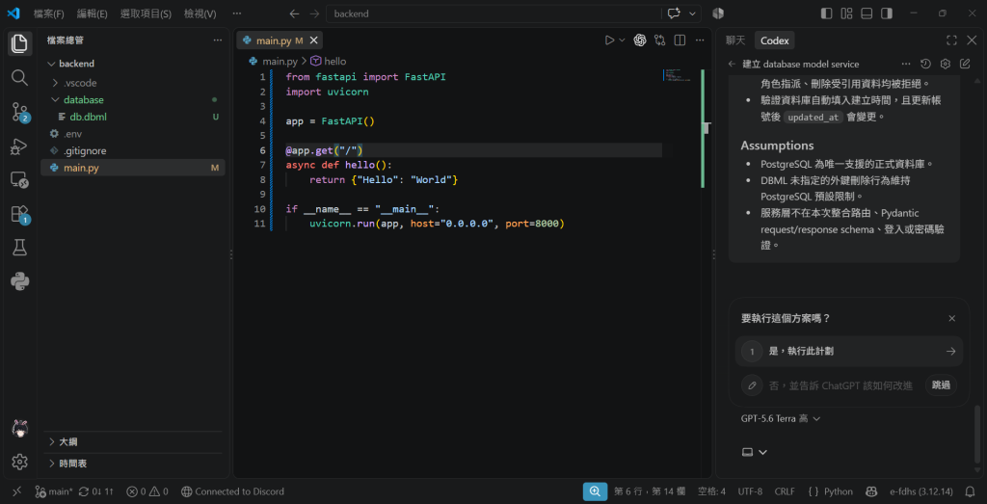Open the local environment dropdown under model selector

(755, 452)
